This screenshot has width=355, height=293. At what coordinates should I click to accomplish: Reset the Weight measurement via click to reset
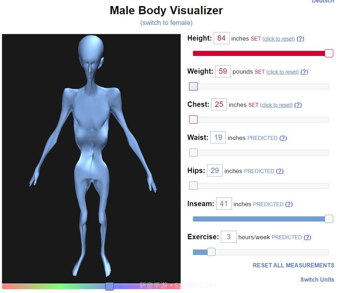282,72
